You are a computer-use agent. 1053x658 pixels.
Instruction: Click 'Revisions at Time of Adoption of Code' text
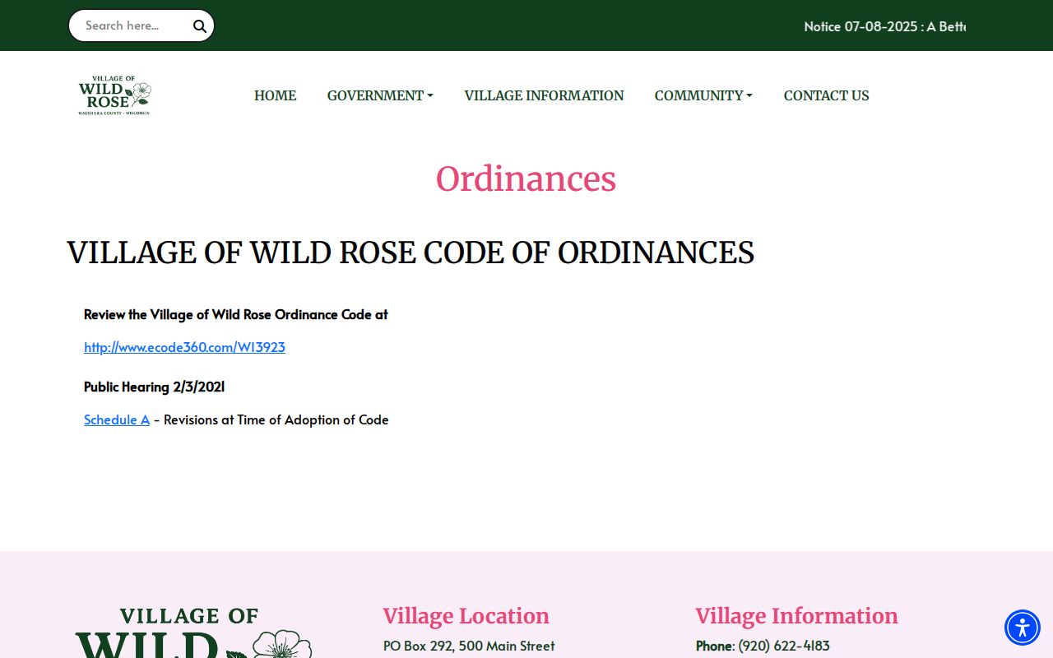click(x=276, y=419)
